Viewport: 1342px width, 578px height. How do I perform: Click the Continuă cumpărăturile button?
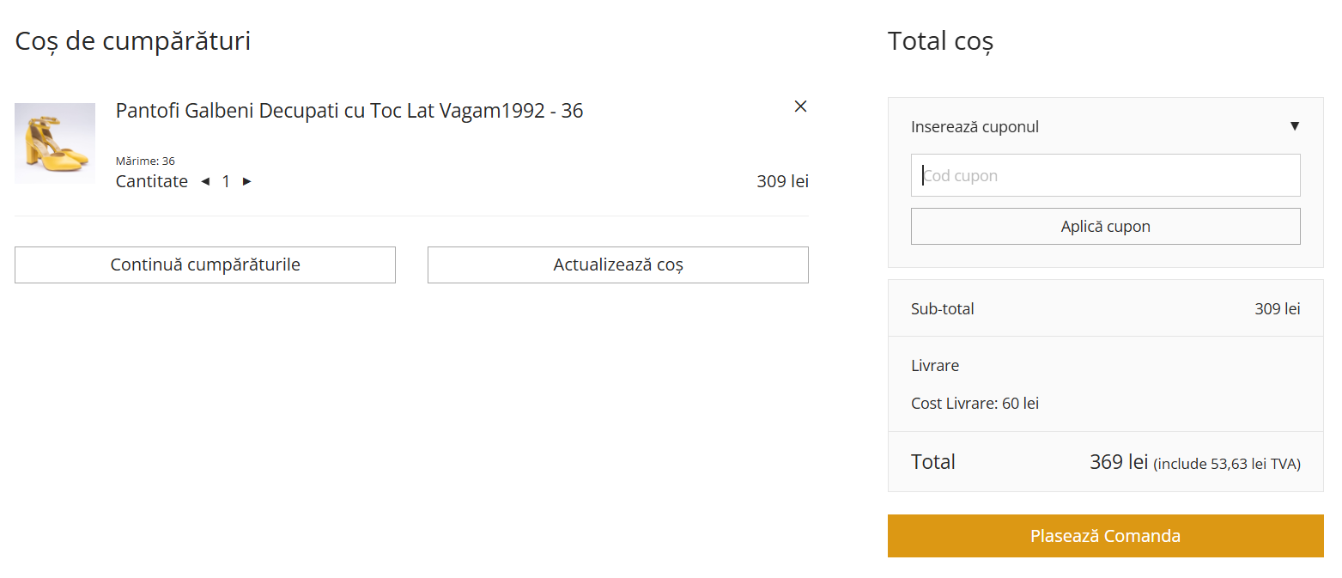click(205, 265)
